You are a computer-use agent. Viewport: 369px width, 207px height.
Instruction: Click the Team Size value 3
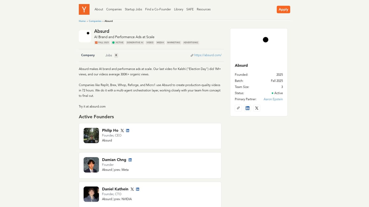pyautogui.click(x=282, y=87)
